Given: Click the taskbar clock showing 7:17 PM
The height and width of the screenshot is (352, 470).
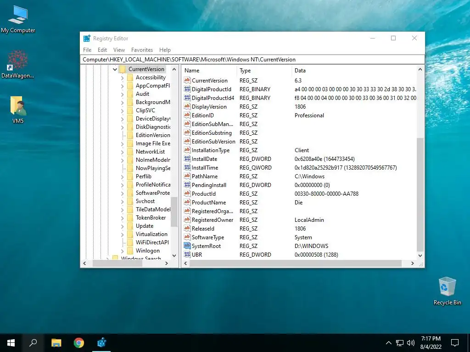Looking at the screenshot, I should 431,343.
